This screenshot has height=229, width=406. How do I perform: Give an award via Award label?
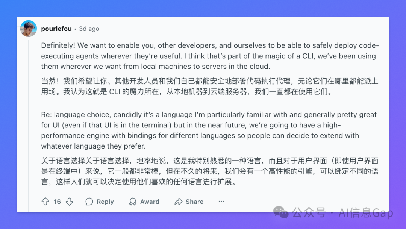150,202
